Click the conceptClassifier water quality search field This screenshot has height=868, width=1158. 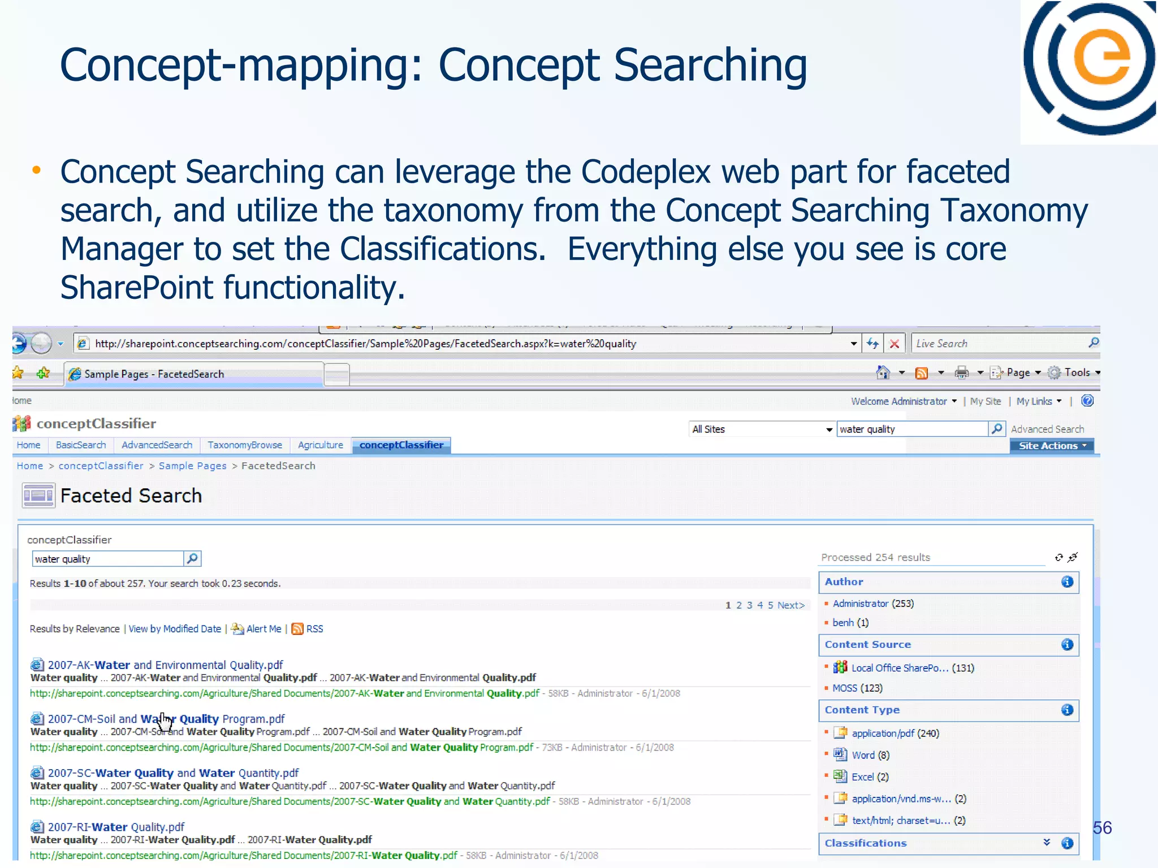[108, 559]
